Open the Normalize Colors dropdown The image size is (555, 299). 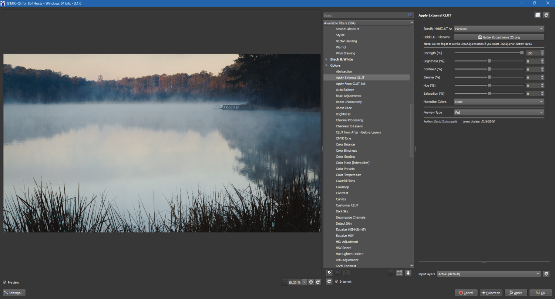point(499,102)
